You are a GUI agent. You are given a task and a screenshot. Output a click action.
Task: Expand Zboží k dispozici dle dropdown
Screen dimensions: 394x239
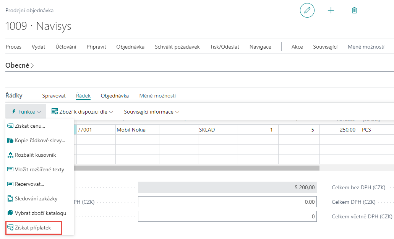[83, 112]
